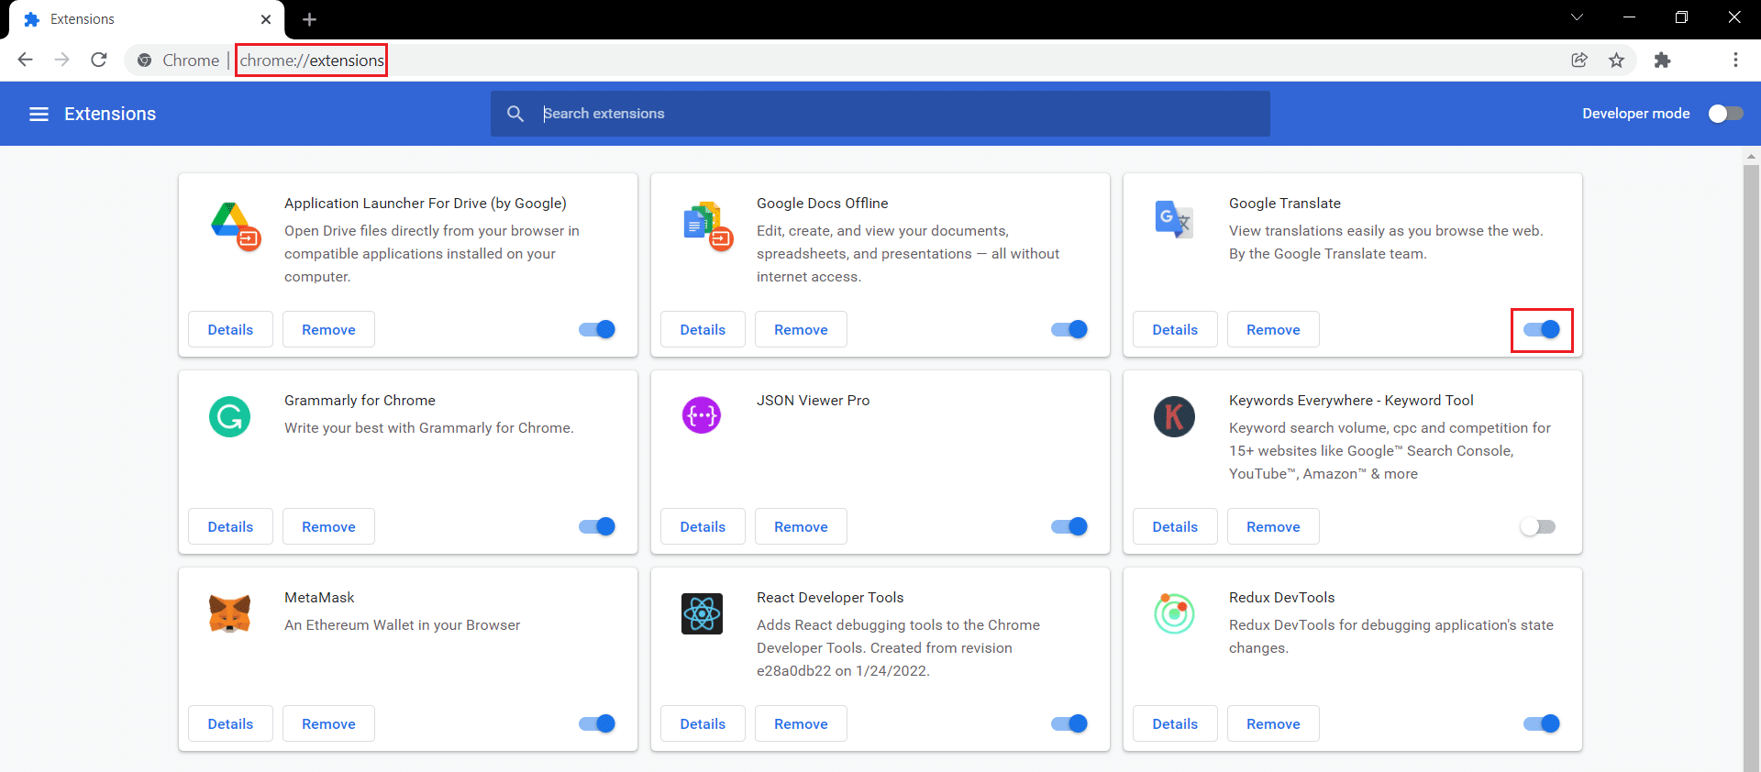Switch off JSON Viewer Pro
The height and width of the screenshot is (772, 1761).
1069,526
